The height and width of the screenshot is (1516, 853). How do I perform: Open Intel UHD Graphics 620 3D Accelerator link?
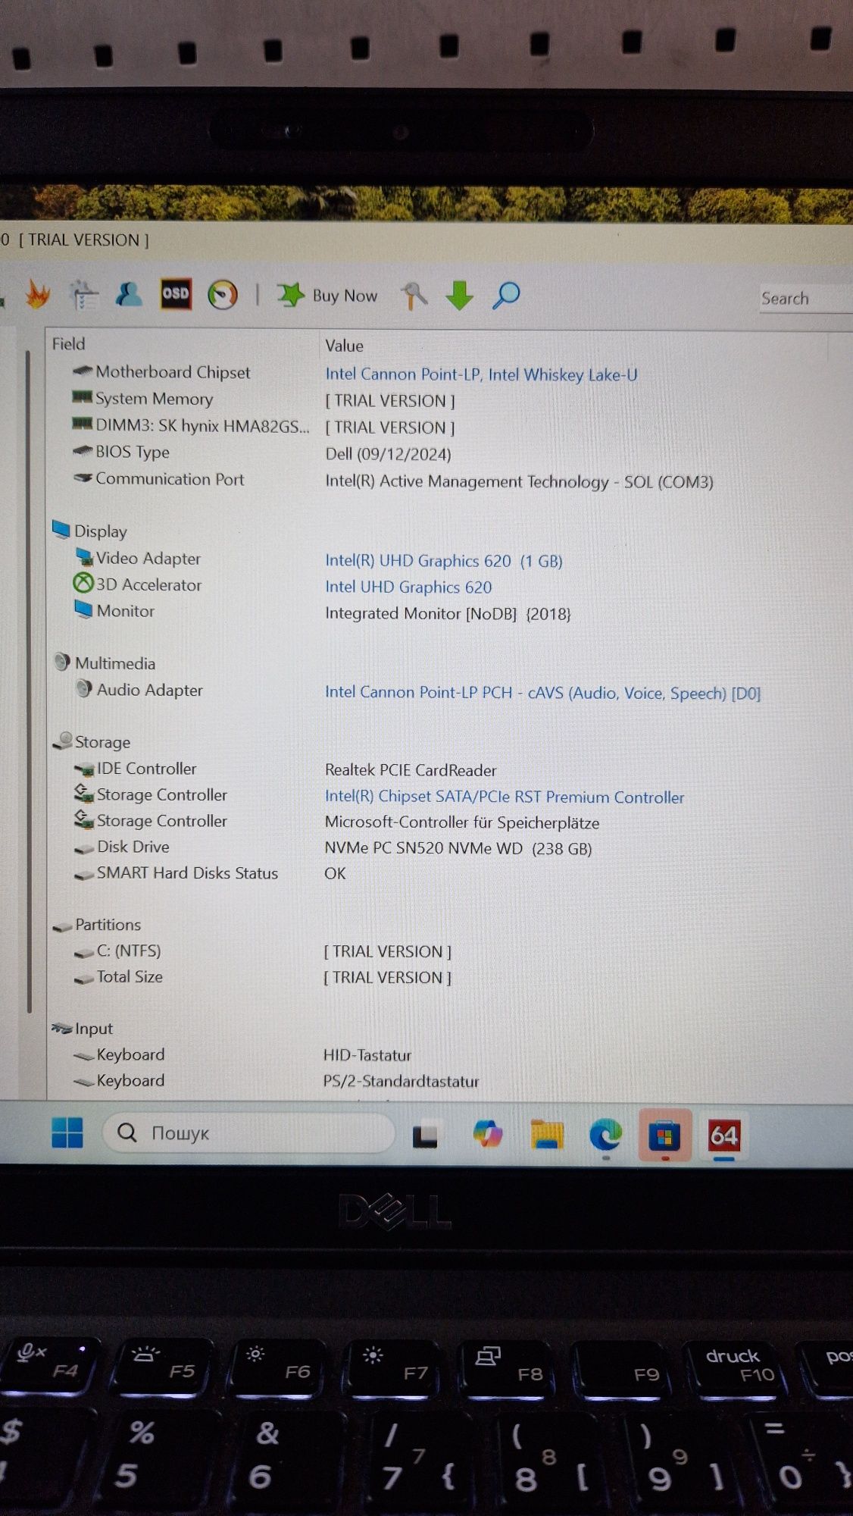pos(408,587)
